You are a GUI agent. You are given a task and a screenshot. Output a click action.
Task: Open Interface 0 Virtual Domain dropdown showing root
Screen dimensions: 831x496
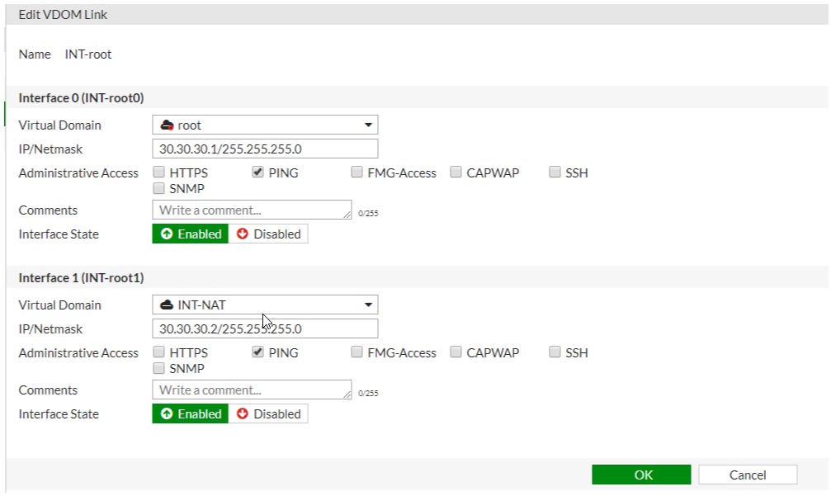click(x=265, y=125)
